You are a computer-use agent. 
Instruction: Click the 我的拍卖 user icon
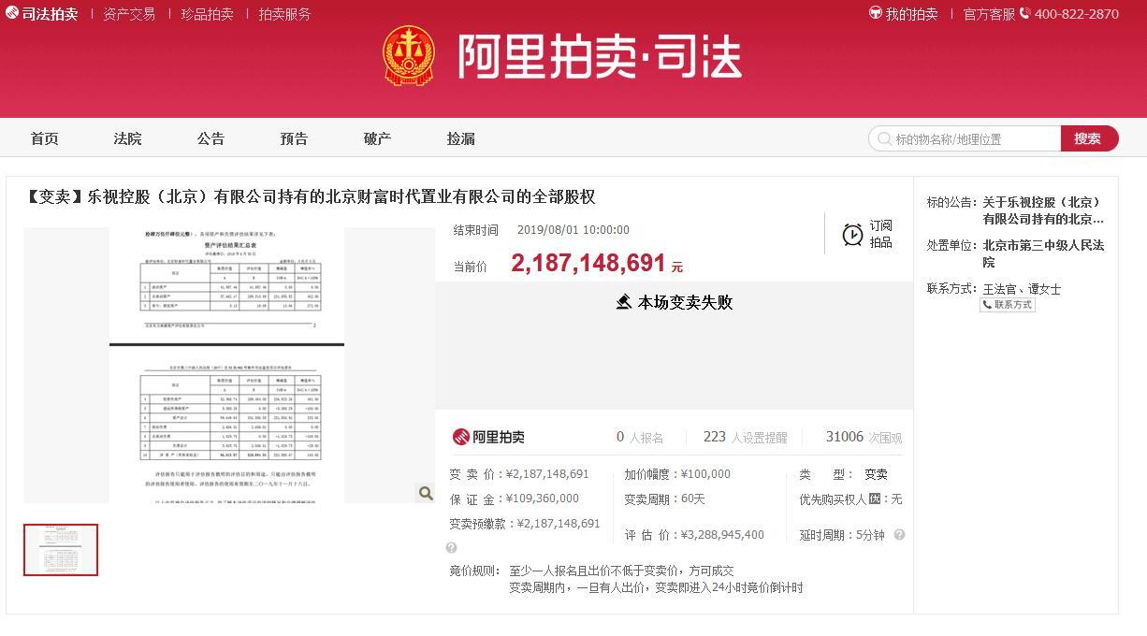[x=876, y=14]
